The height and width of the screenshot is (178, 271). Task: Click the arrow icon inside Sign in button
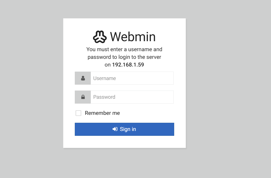115,129
